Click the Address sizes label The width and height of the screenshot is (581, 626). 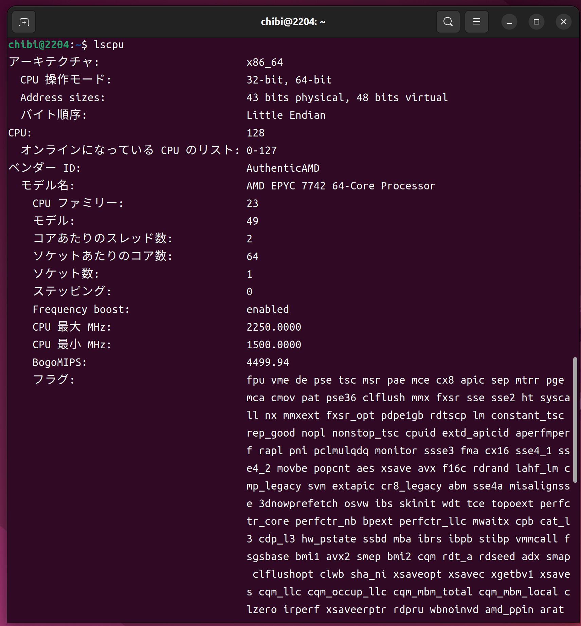(x=62, y=98)
